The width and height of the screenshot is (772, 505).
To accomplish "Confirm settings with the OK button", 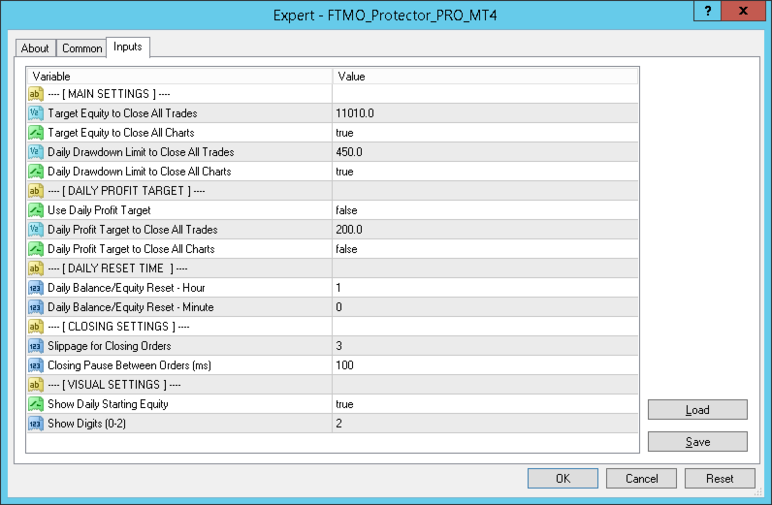I will pos(563,479).
